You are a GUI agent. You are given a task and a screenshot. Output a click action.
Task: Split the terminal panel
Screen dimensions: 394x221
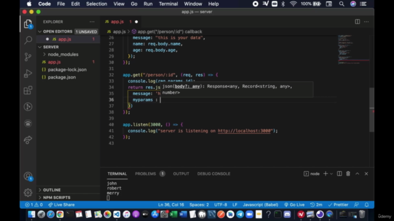[x=339, y=174]
